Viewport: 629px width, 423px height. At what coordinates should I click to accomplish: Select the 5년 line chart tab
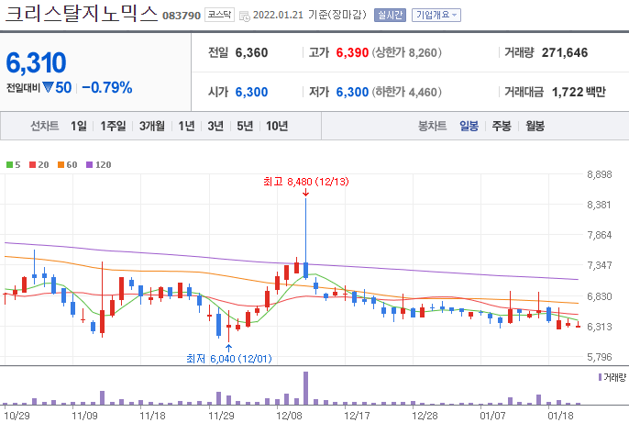point(245,126)
